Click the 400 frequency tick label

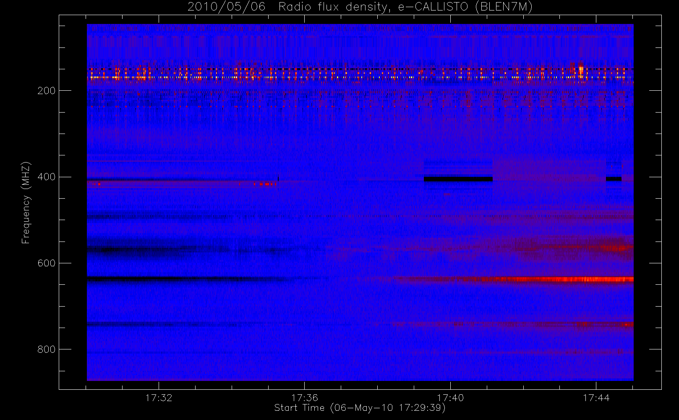(46, 177)
